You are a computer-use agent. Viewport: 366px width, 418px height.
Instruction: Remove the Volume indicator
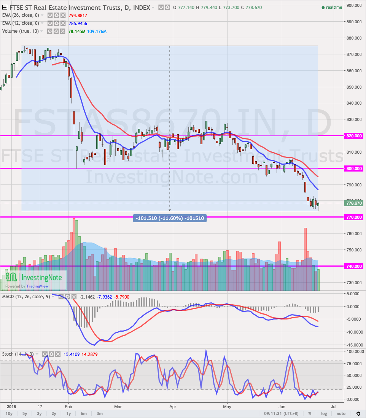[x=62, y=31]
